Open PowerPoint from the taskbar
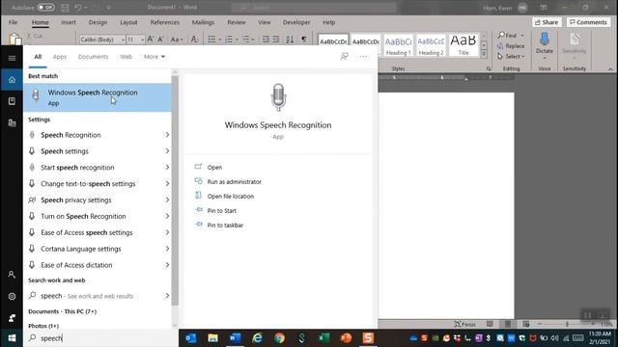The height and width of the screenshot is (347, 618). click(x=346, y=338)
